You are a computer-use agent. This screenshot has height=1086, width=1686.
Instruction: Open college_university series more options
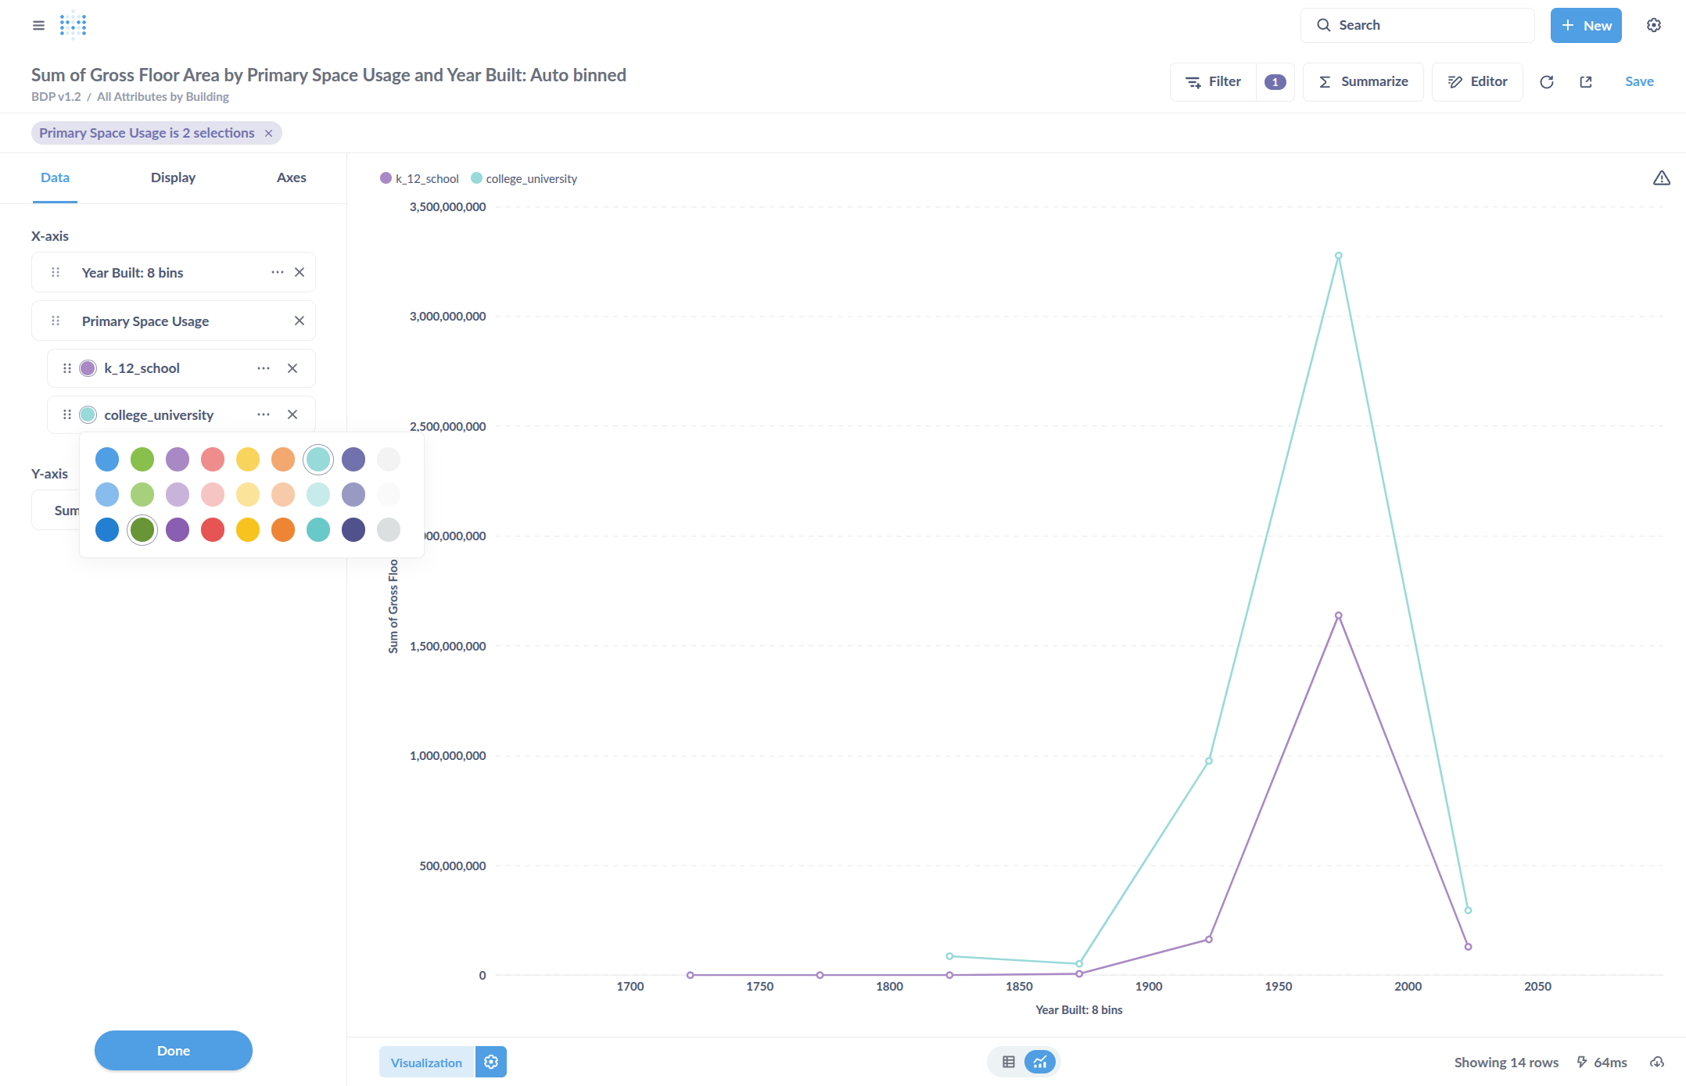click(x=264, y=414)
